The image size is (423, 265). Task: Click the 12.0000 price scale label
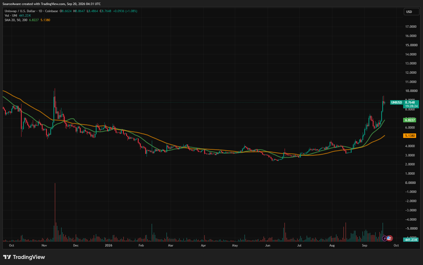(411, 73)
